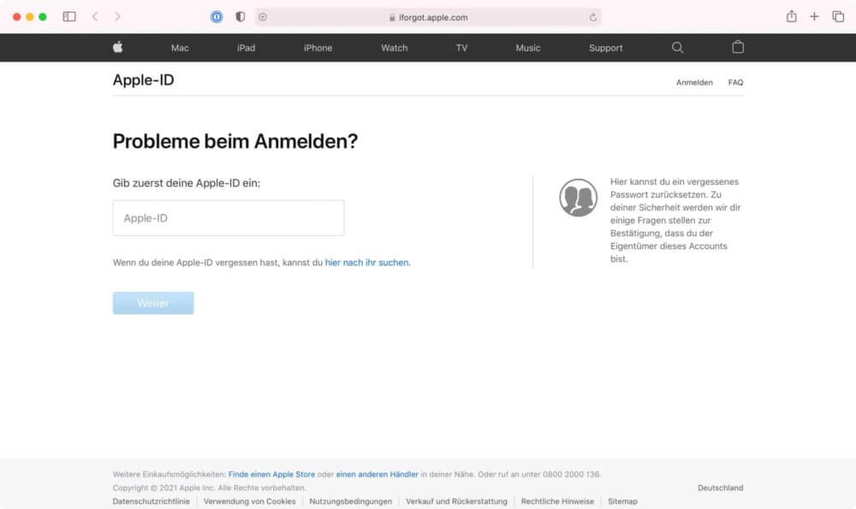Viewport: 856px width, 509px height.
Task: Click the plus icon inside address bar
Action: click(263, 17)
